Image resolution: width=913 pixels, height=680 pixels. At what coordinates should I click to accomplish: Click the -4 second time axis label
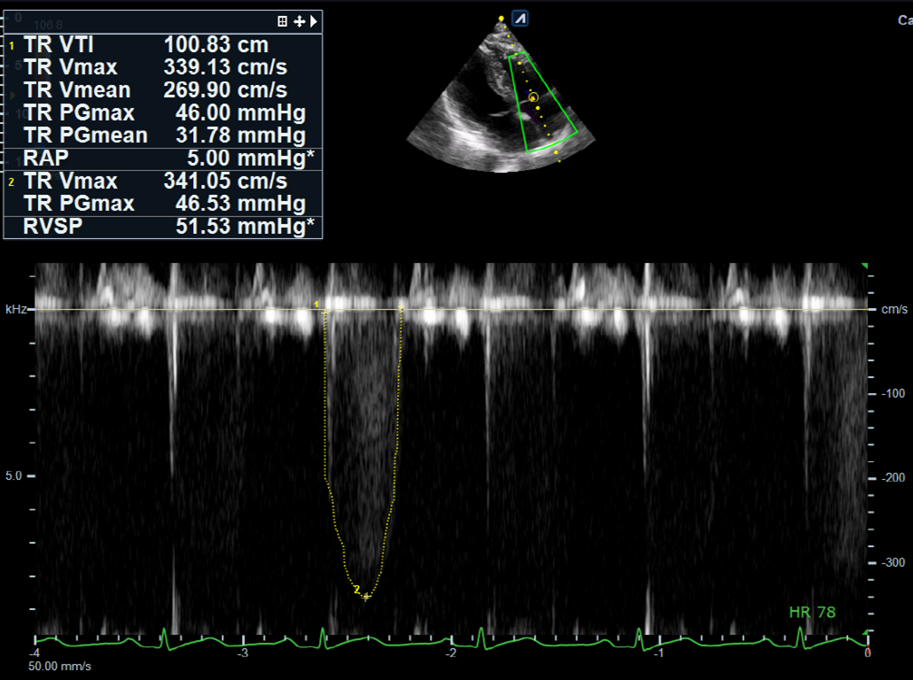(x=35, y=653)
